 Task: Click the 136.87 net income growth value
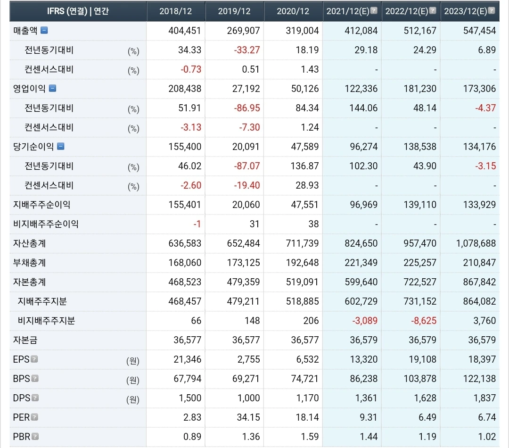point(304,166)
